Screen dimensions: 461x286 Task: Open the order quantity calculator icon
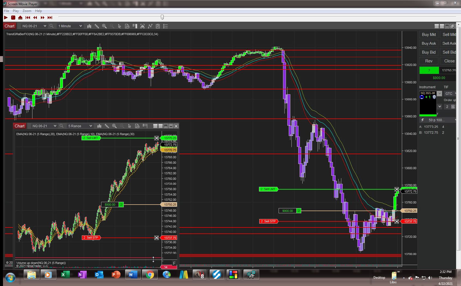point(453,107)
